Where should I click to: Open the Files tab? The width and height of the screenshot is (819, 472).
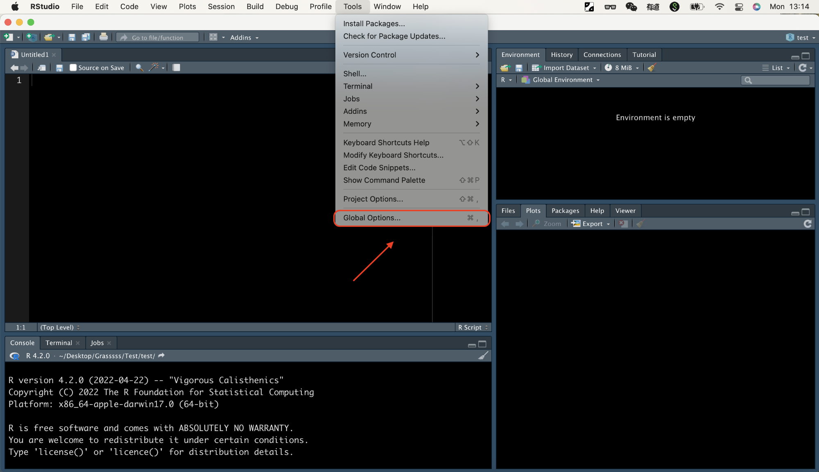pos(508,210)
